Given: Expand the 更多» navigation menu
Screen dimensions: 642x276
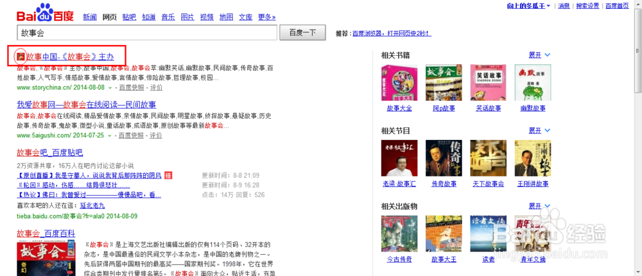Looking at the screenshot, I should coord(267,17).
